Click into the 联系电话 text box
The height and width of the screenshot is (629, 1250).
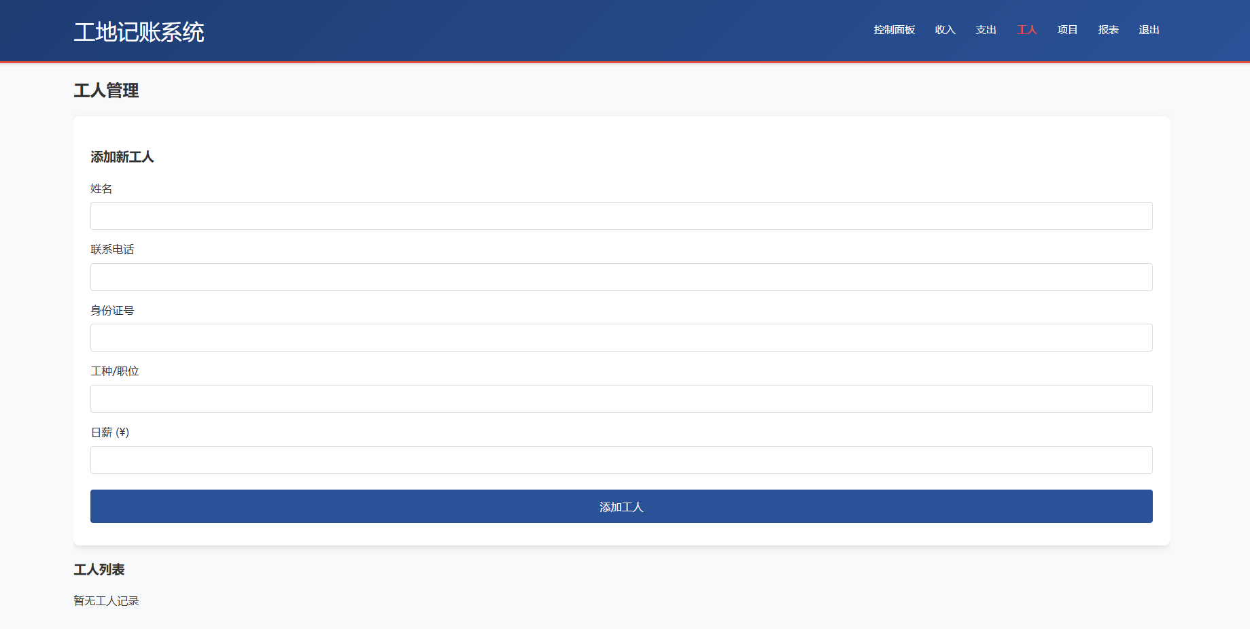click(x=621, y=277)
